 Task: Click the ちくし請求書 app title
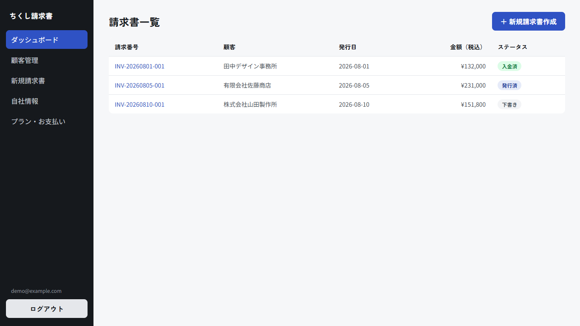pos(31,16)
